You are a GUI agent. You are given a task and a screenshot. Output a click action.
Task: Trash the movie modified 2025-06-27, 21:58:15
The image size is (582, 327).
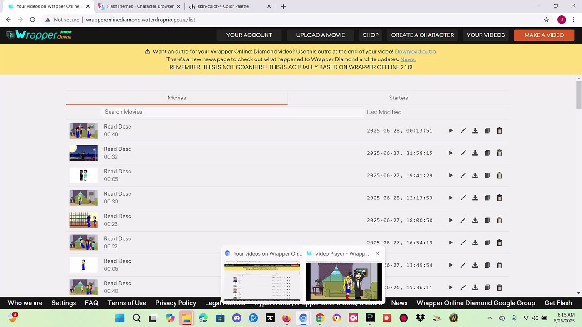coord(499,153)
